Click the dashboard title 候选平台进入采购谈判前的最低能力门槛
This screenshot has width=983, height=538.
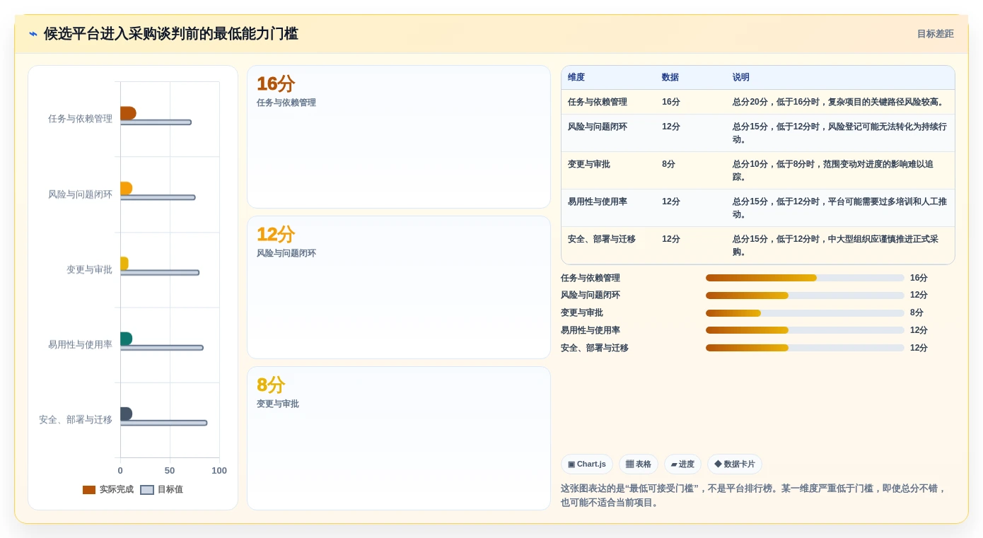(171, 34)
